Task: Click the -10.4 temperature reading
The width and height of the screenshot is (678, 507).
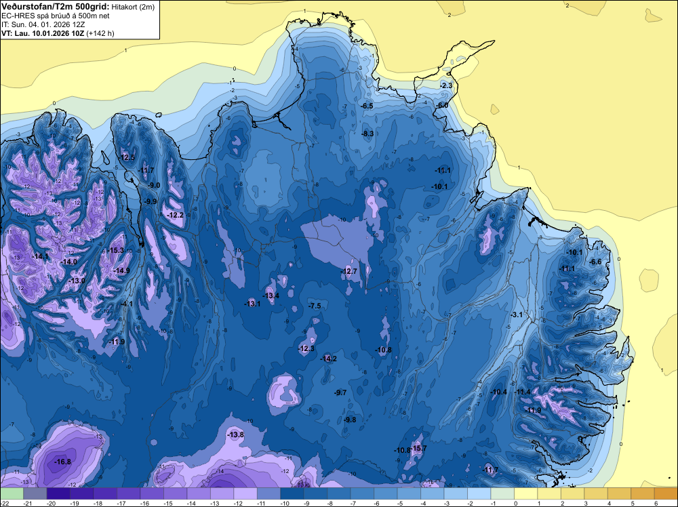Action: (x=498, y=392)
